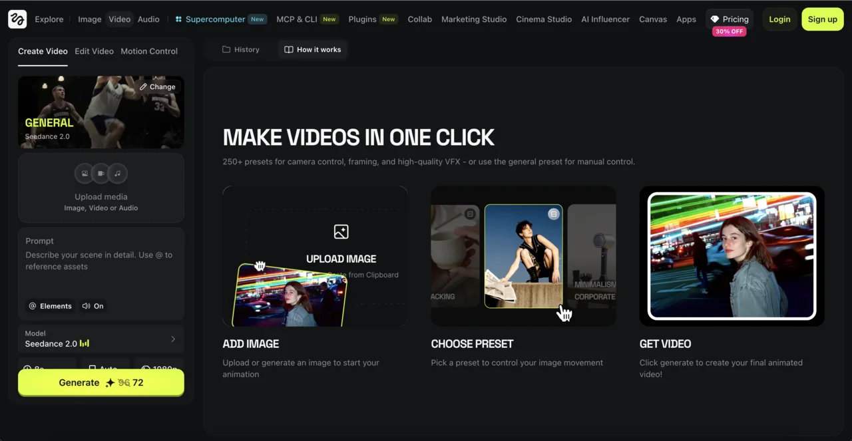Click the 30% OFF badge
The height and width of the screenshot is (441, 852).
point(729,31)
